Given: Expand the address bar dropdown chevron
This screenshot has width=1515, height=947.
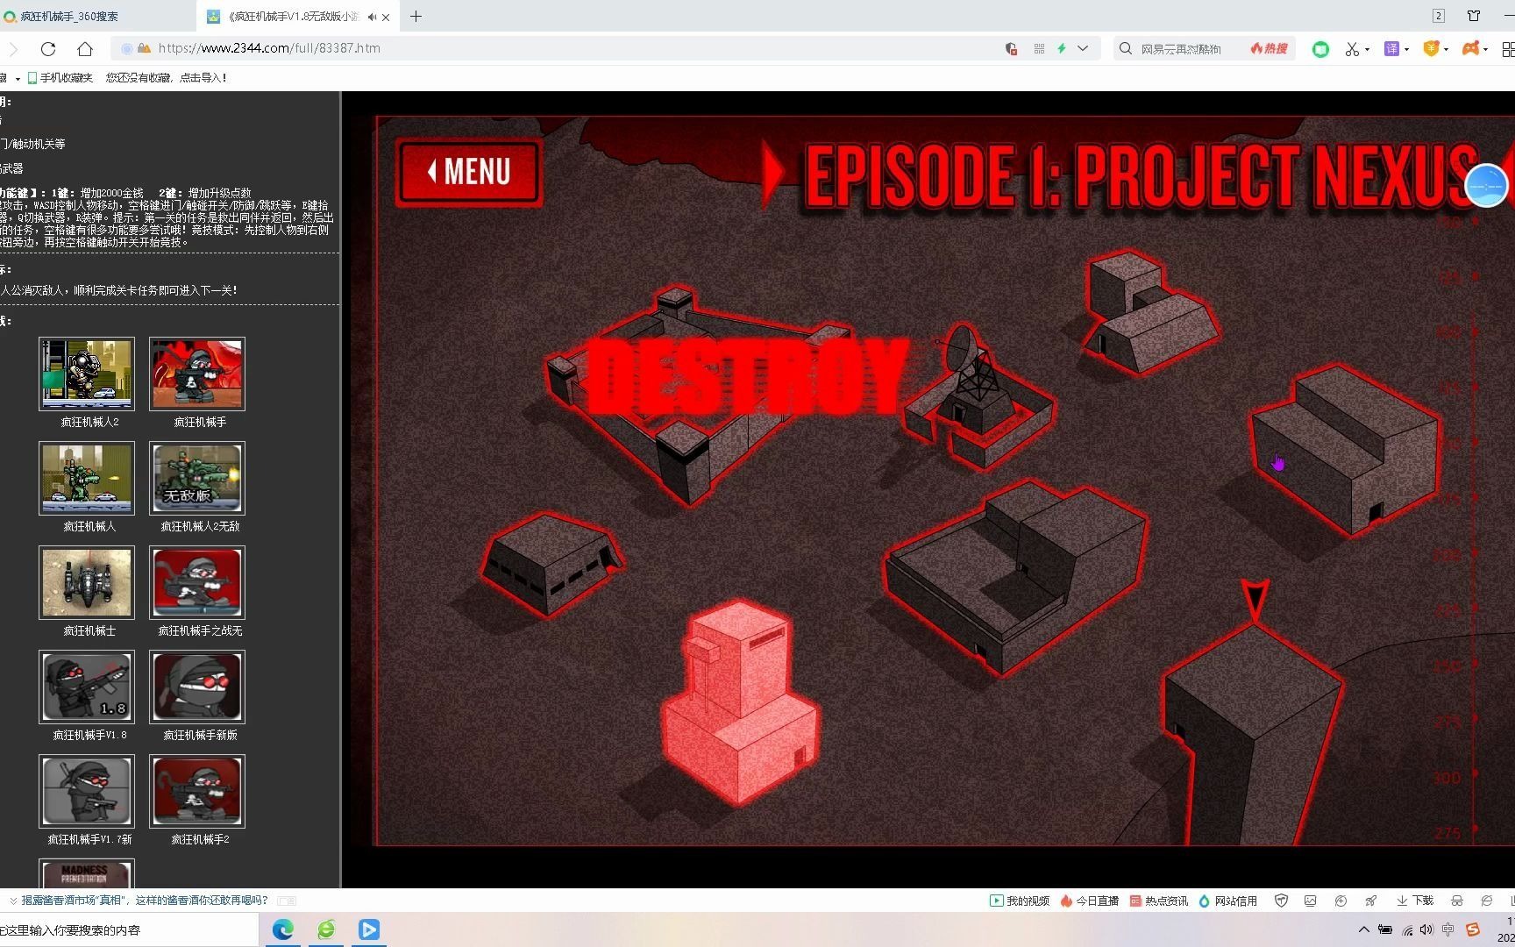Looking at the screenshot, I should click(1083, 49).
